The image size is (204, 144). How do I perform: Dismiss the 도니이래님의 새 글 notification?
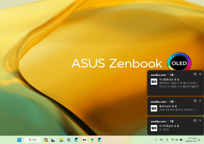[x=200, y=120]
